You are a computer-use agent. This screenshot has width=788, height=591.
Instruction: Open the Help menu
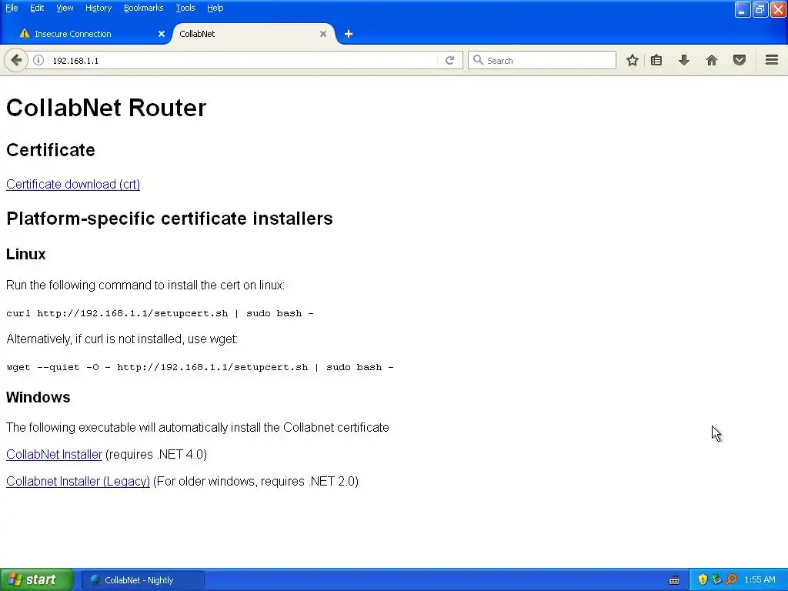(215, 8)
